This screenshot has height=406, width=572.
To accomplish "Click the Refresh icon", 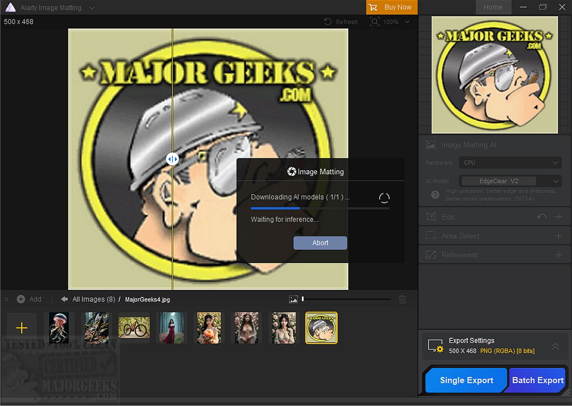I will [x=328, y=22].
